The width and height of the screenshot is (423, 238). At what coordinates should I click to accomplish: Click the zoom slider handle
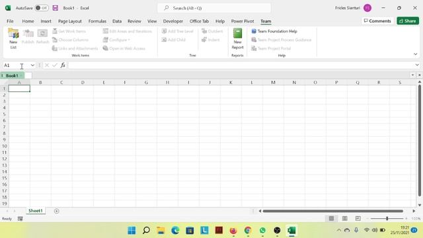point(387,219)
